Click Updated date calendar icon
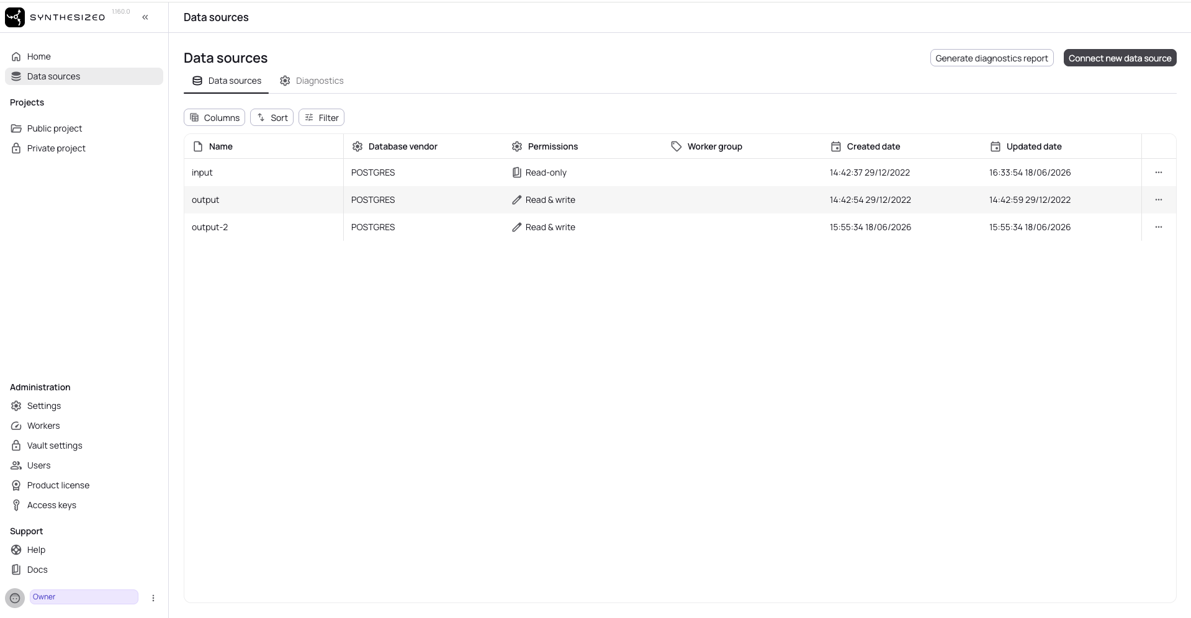1191x618 pixels. (x=995, y=146)
